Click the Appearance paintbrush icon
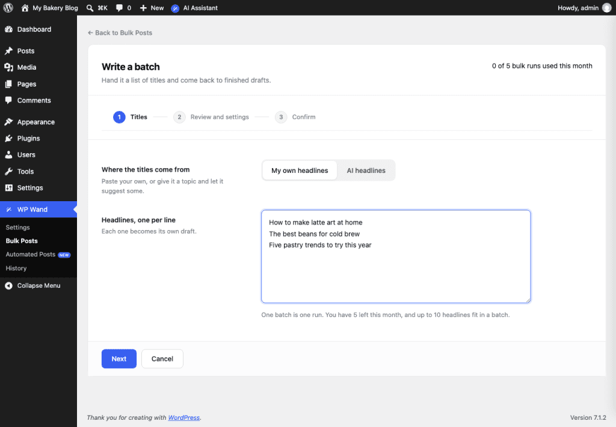Viewport: 616px width, 427px height. [8, 122]
